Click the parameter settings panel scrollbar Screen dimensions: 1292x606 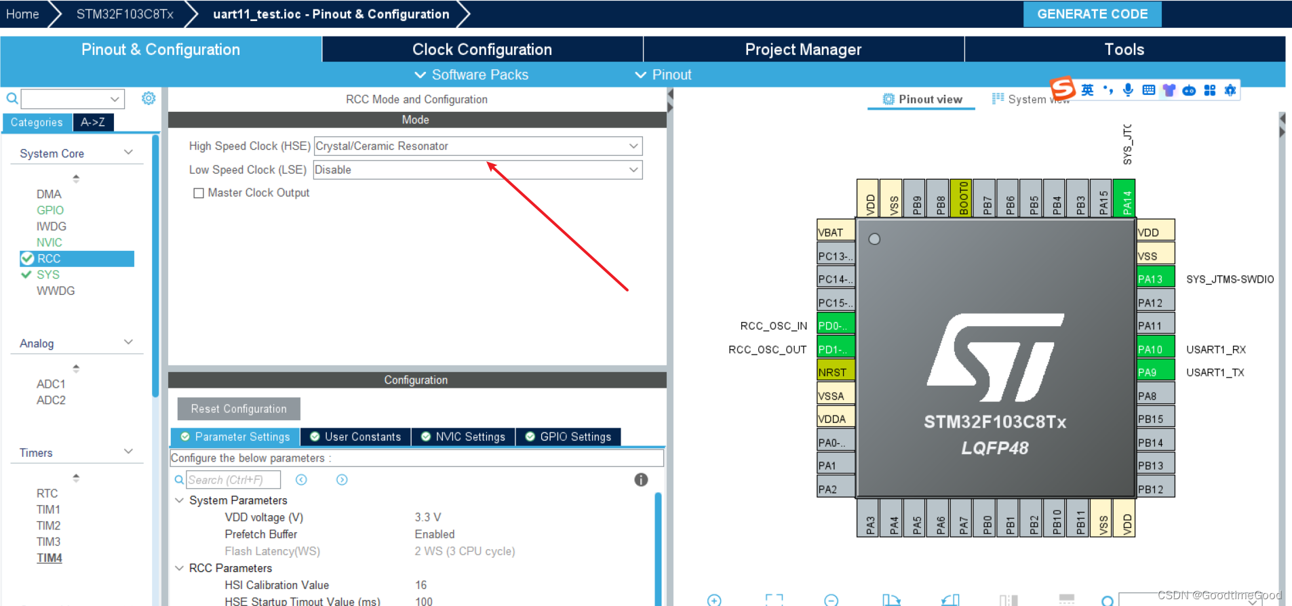(x=658, y=549)
